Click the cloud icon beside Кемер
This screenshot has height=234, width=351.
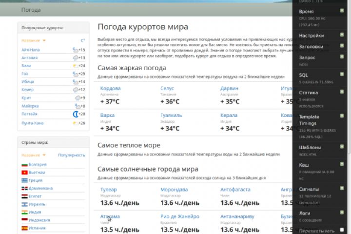click(x=76, y=90)
